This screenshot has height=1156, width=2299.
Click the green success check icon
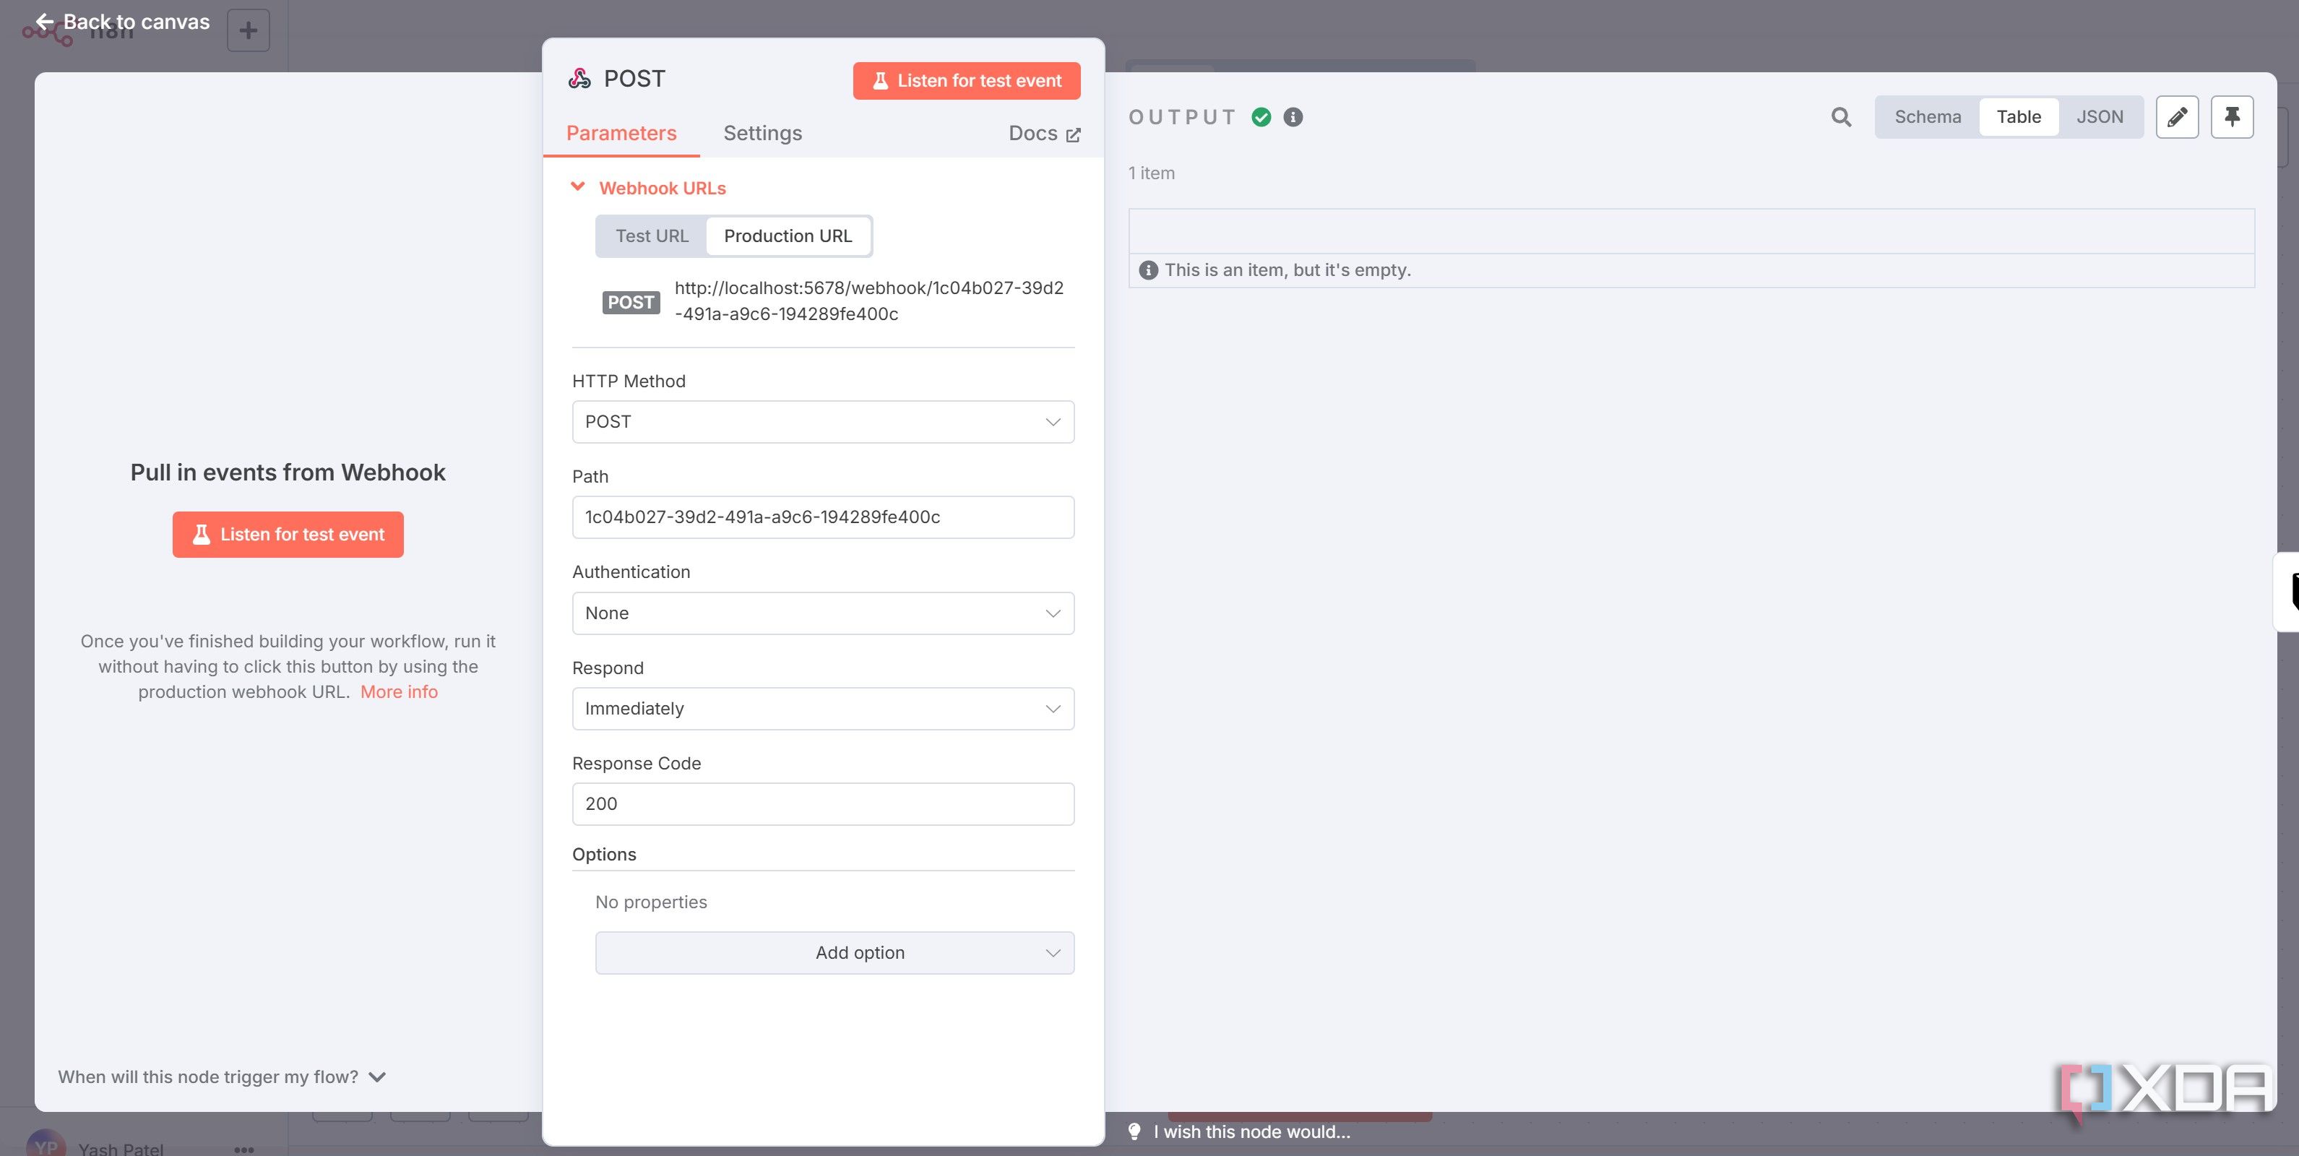point(1261,117)
